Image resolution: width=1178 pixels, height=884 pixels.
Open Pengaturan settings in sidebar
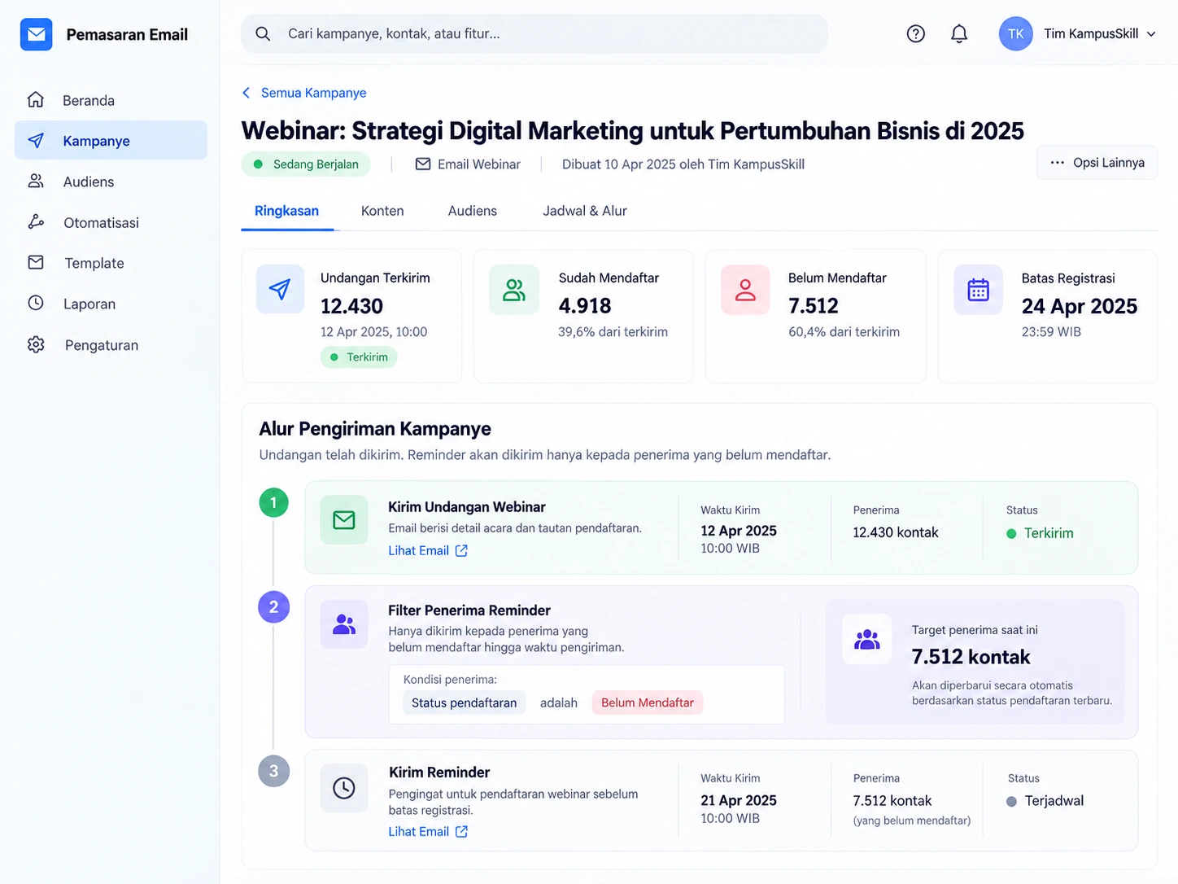click(x=111, y=345)
